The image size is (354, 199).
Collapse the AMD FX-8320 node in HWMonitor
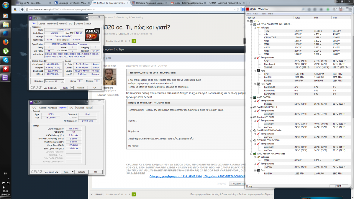[x=251, y=97]
